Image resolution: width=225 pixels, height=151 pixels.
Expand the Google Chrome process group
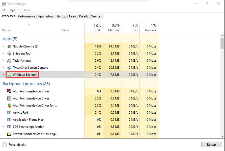click(3, 46)
